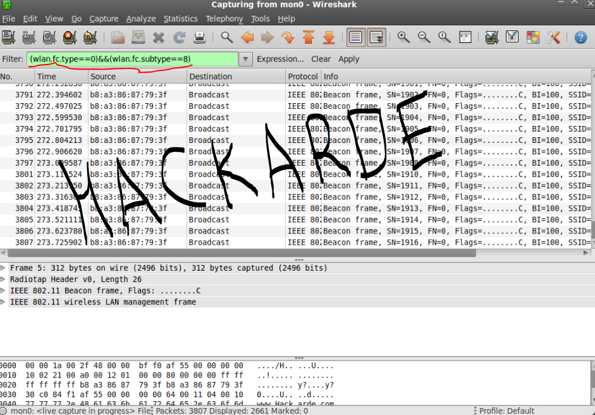Open the File menu

pos(8,18)
